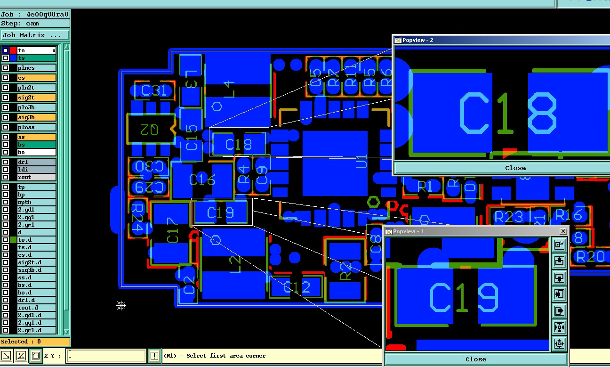Viewport: 610px width, 367px height.
Task: Enable the 'cs' layer checkbox
Action: [6, 78]
